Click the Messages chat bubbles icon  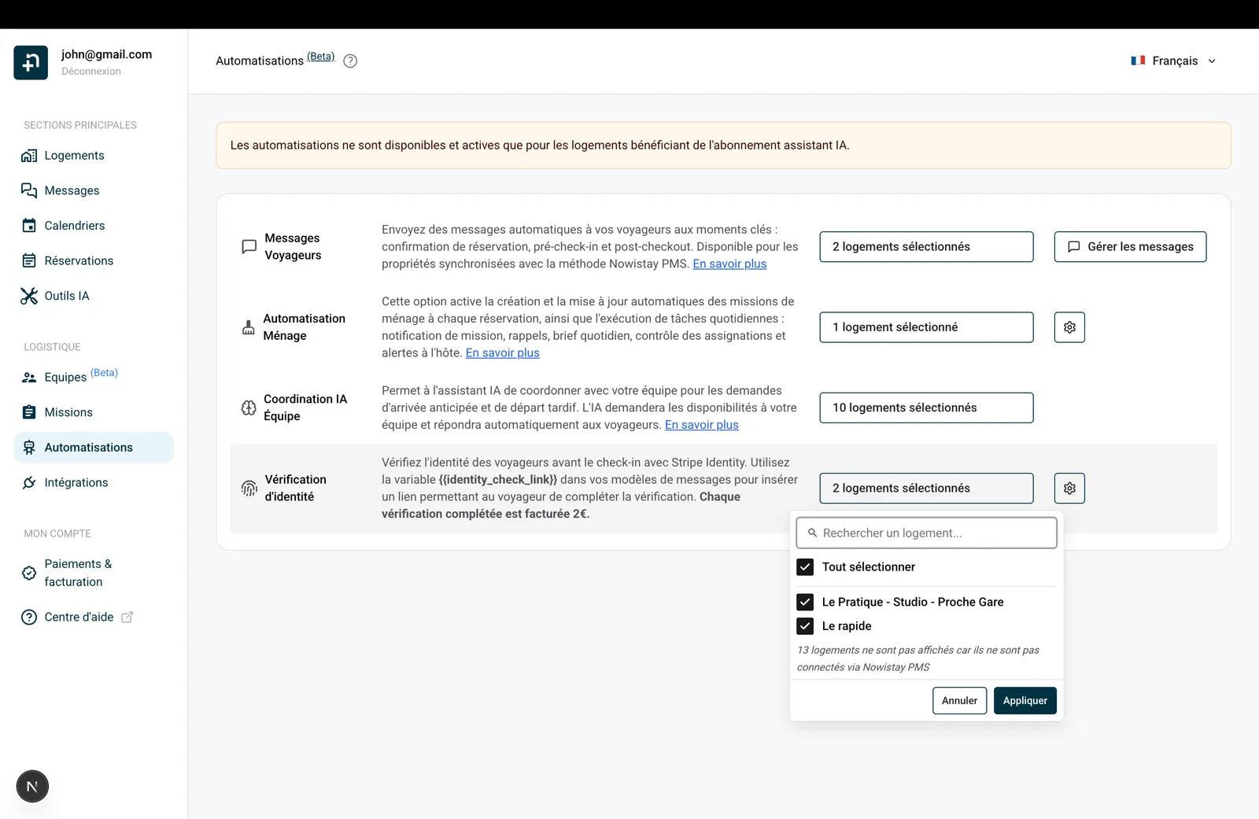[29, 190]
